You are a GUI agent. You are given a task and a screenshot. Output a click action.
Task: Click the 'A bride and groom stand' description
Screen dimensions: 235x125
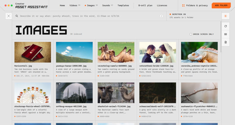[158, 70]
